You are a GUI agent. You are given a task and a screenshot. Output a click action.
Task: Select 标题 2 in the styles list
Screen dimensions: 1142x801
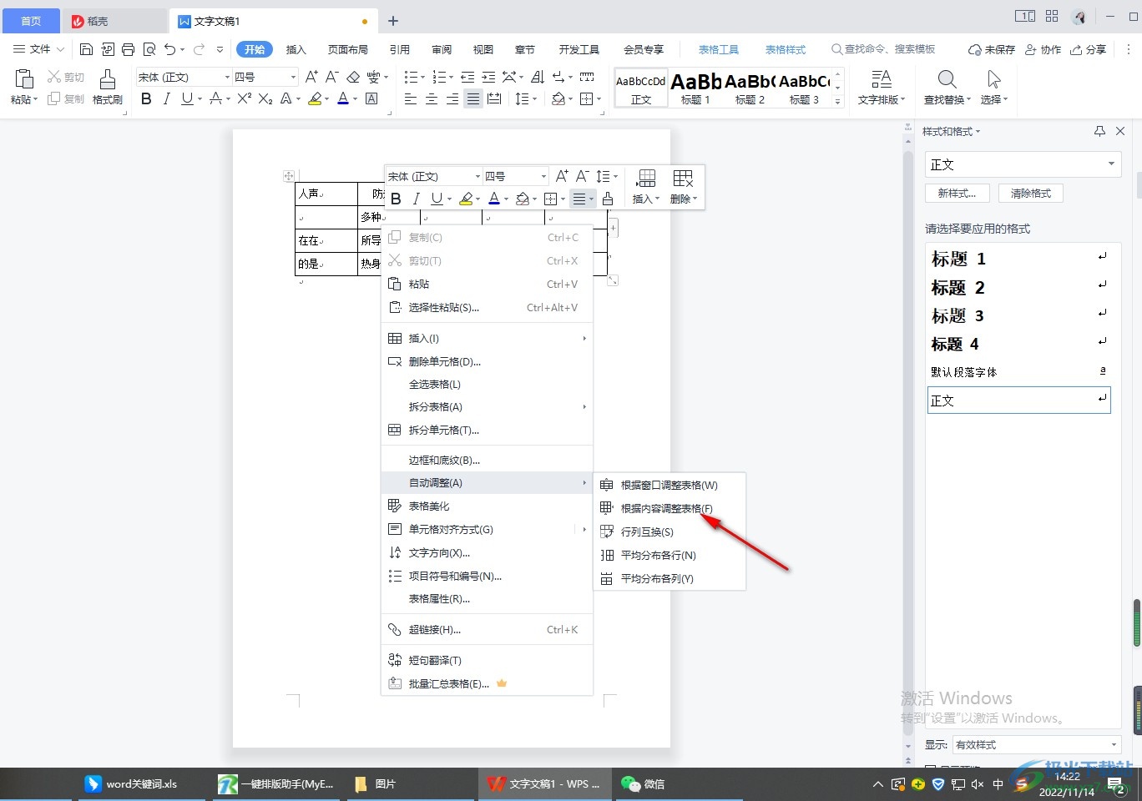coord(1019,288)
